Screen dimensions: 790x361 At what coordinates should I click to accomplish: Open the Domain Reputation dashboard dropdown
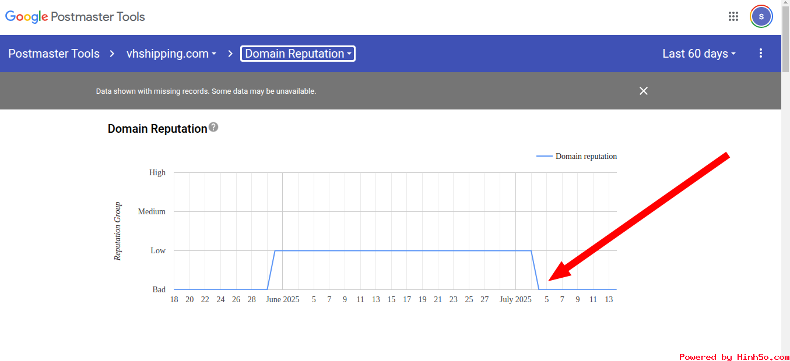pyautogui.click(x=298, y=54)
